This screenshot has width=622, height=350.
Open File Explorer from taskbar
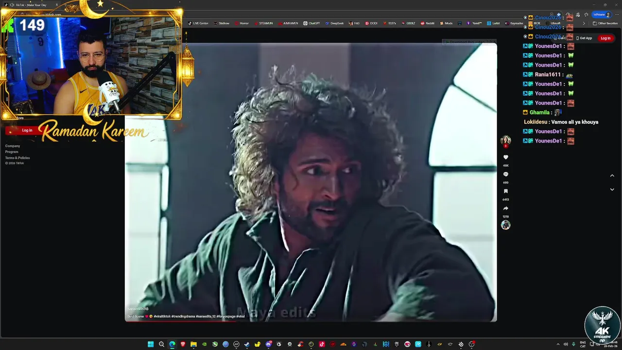193,344
